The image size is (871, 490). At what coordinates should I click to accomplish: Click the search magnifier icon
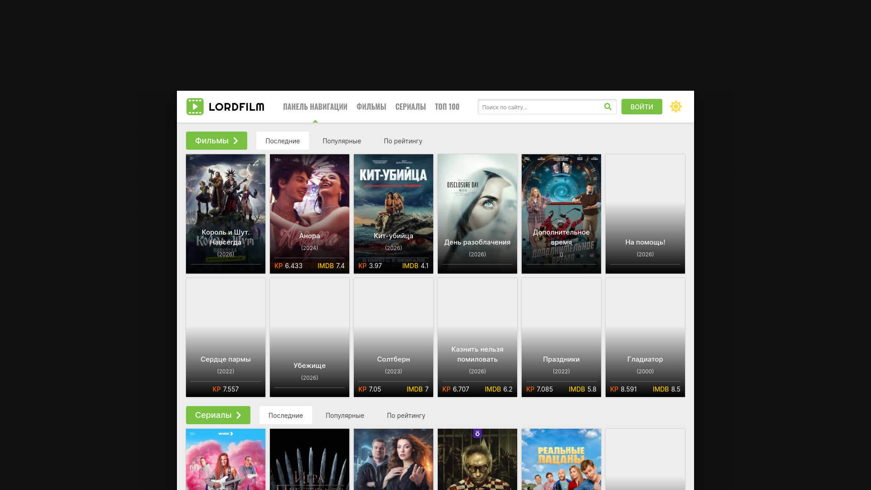pyautogui.click(x=608, y=107)
